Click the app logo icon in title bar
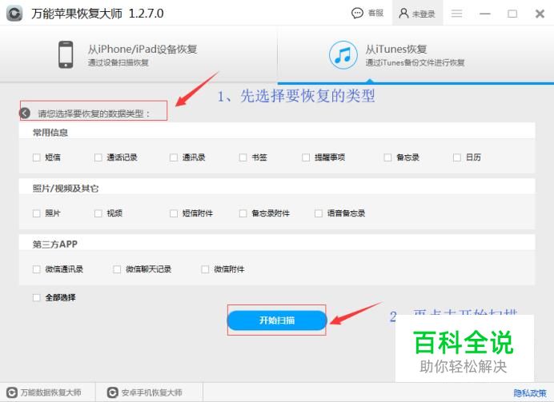Image resolution: width=554 pixels, height=402 pixels. (x=14, y=14)
